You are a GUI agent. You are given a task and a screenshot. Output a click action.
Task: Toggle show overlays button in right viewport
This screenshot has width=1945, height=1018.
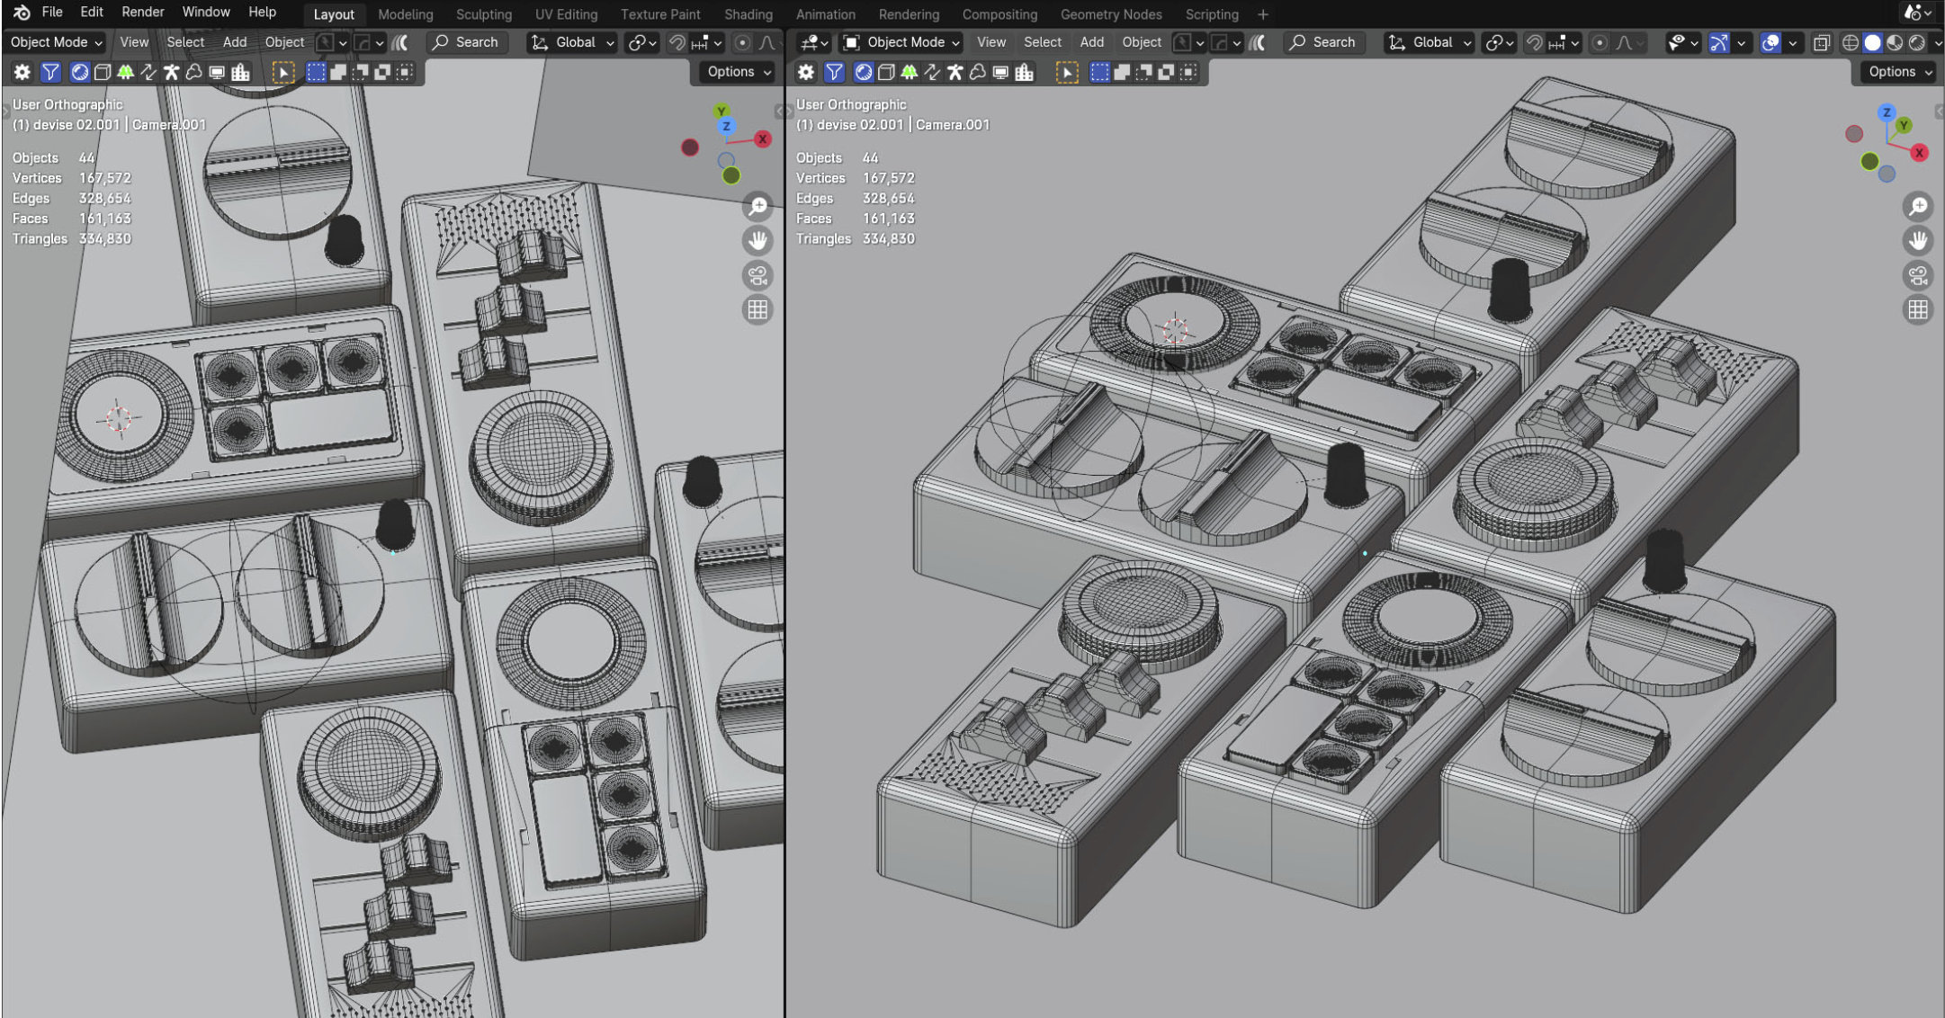pos(1770,42)
